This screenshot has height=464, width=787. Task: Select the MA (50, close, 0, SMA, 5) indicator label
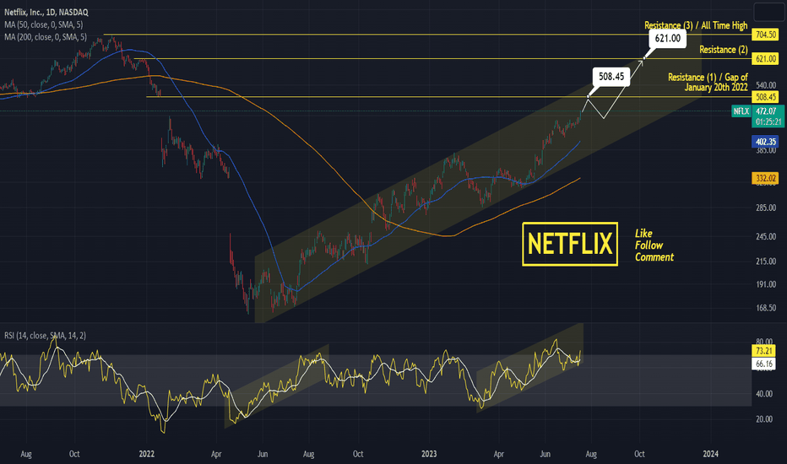tap(44, 24)
